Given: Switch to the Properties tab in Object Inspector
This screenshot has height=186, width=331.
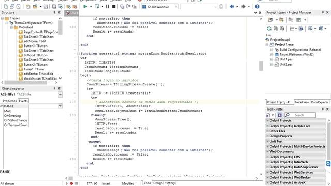Looking at the screenshot, I should click(x=9, y=101).
